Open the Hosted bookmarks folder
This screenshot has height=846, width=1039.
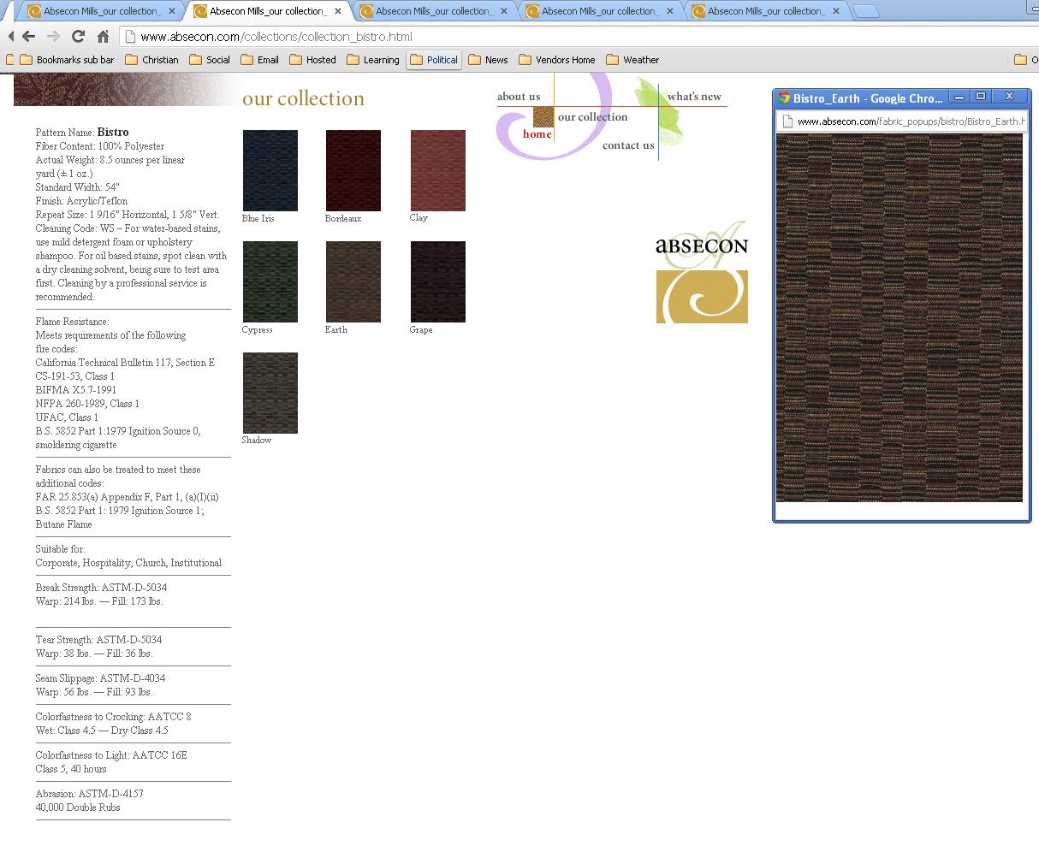tap(312, 60)
